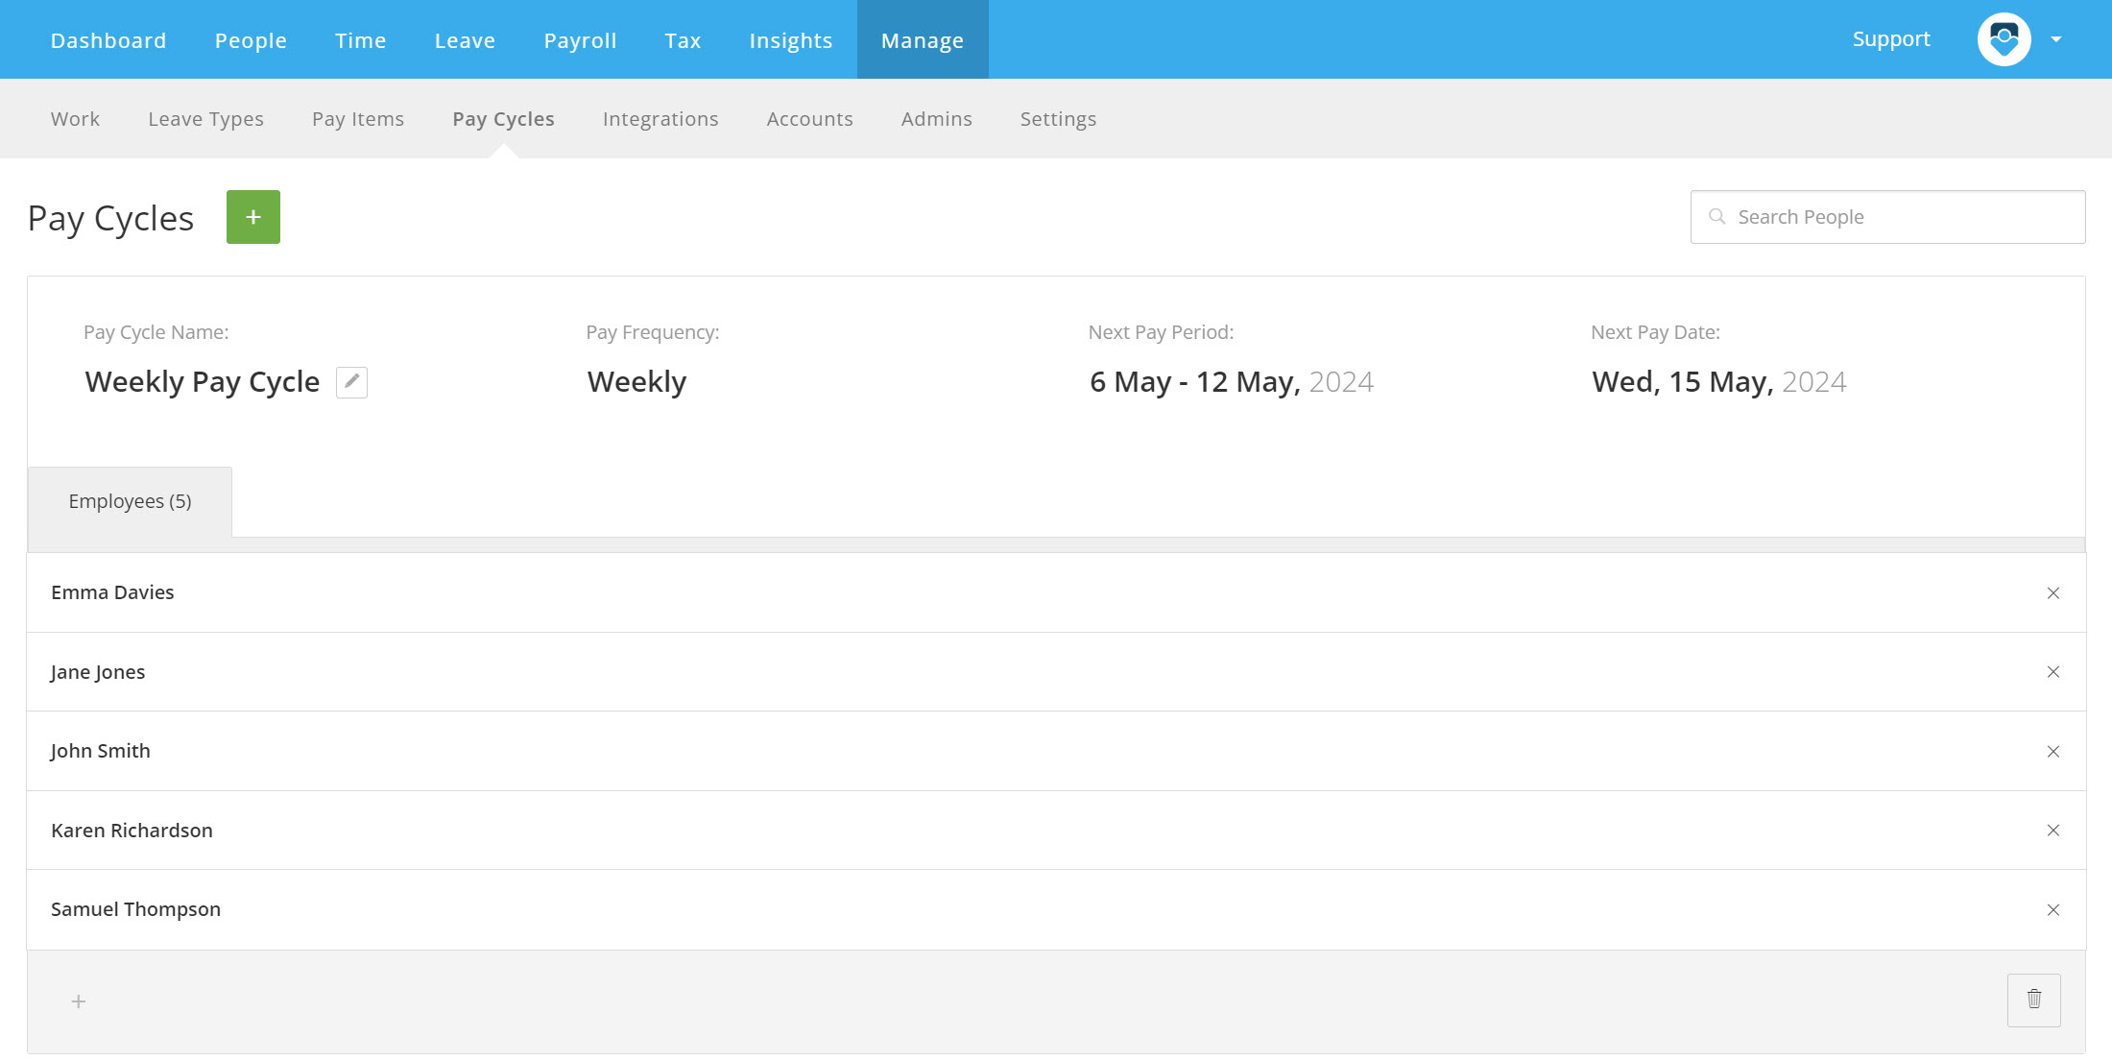Select the Manage menu
This screenshot has height=1061, width=2112.
tap(923, 39)
